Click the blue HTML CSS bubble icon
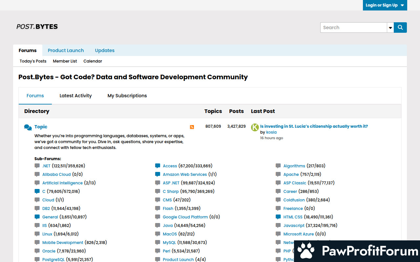420x262 pixels. (x=278, y=217)
